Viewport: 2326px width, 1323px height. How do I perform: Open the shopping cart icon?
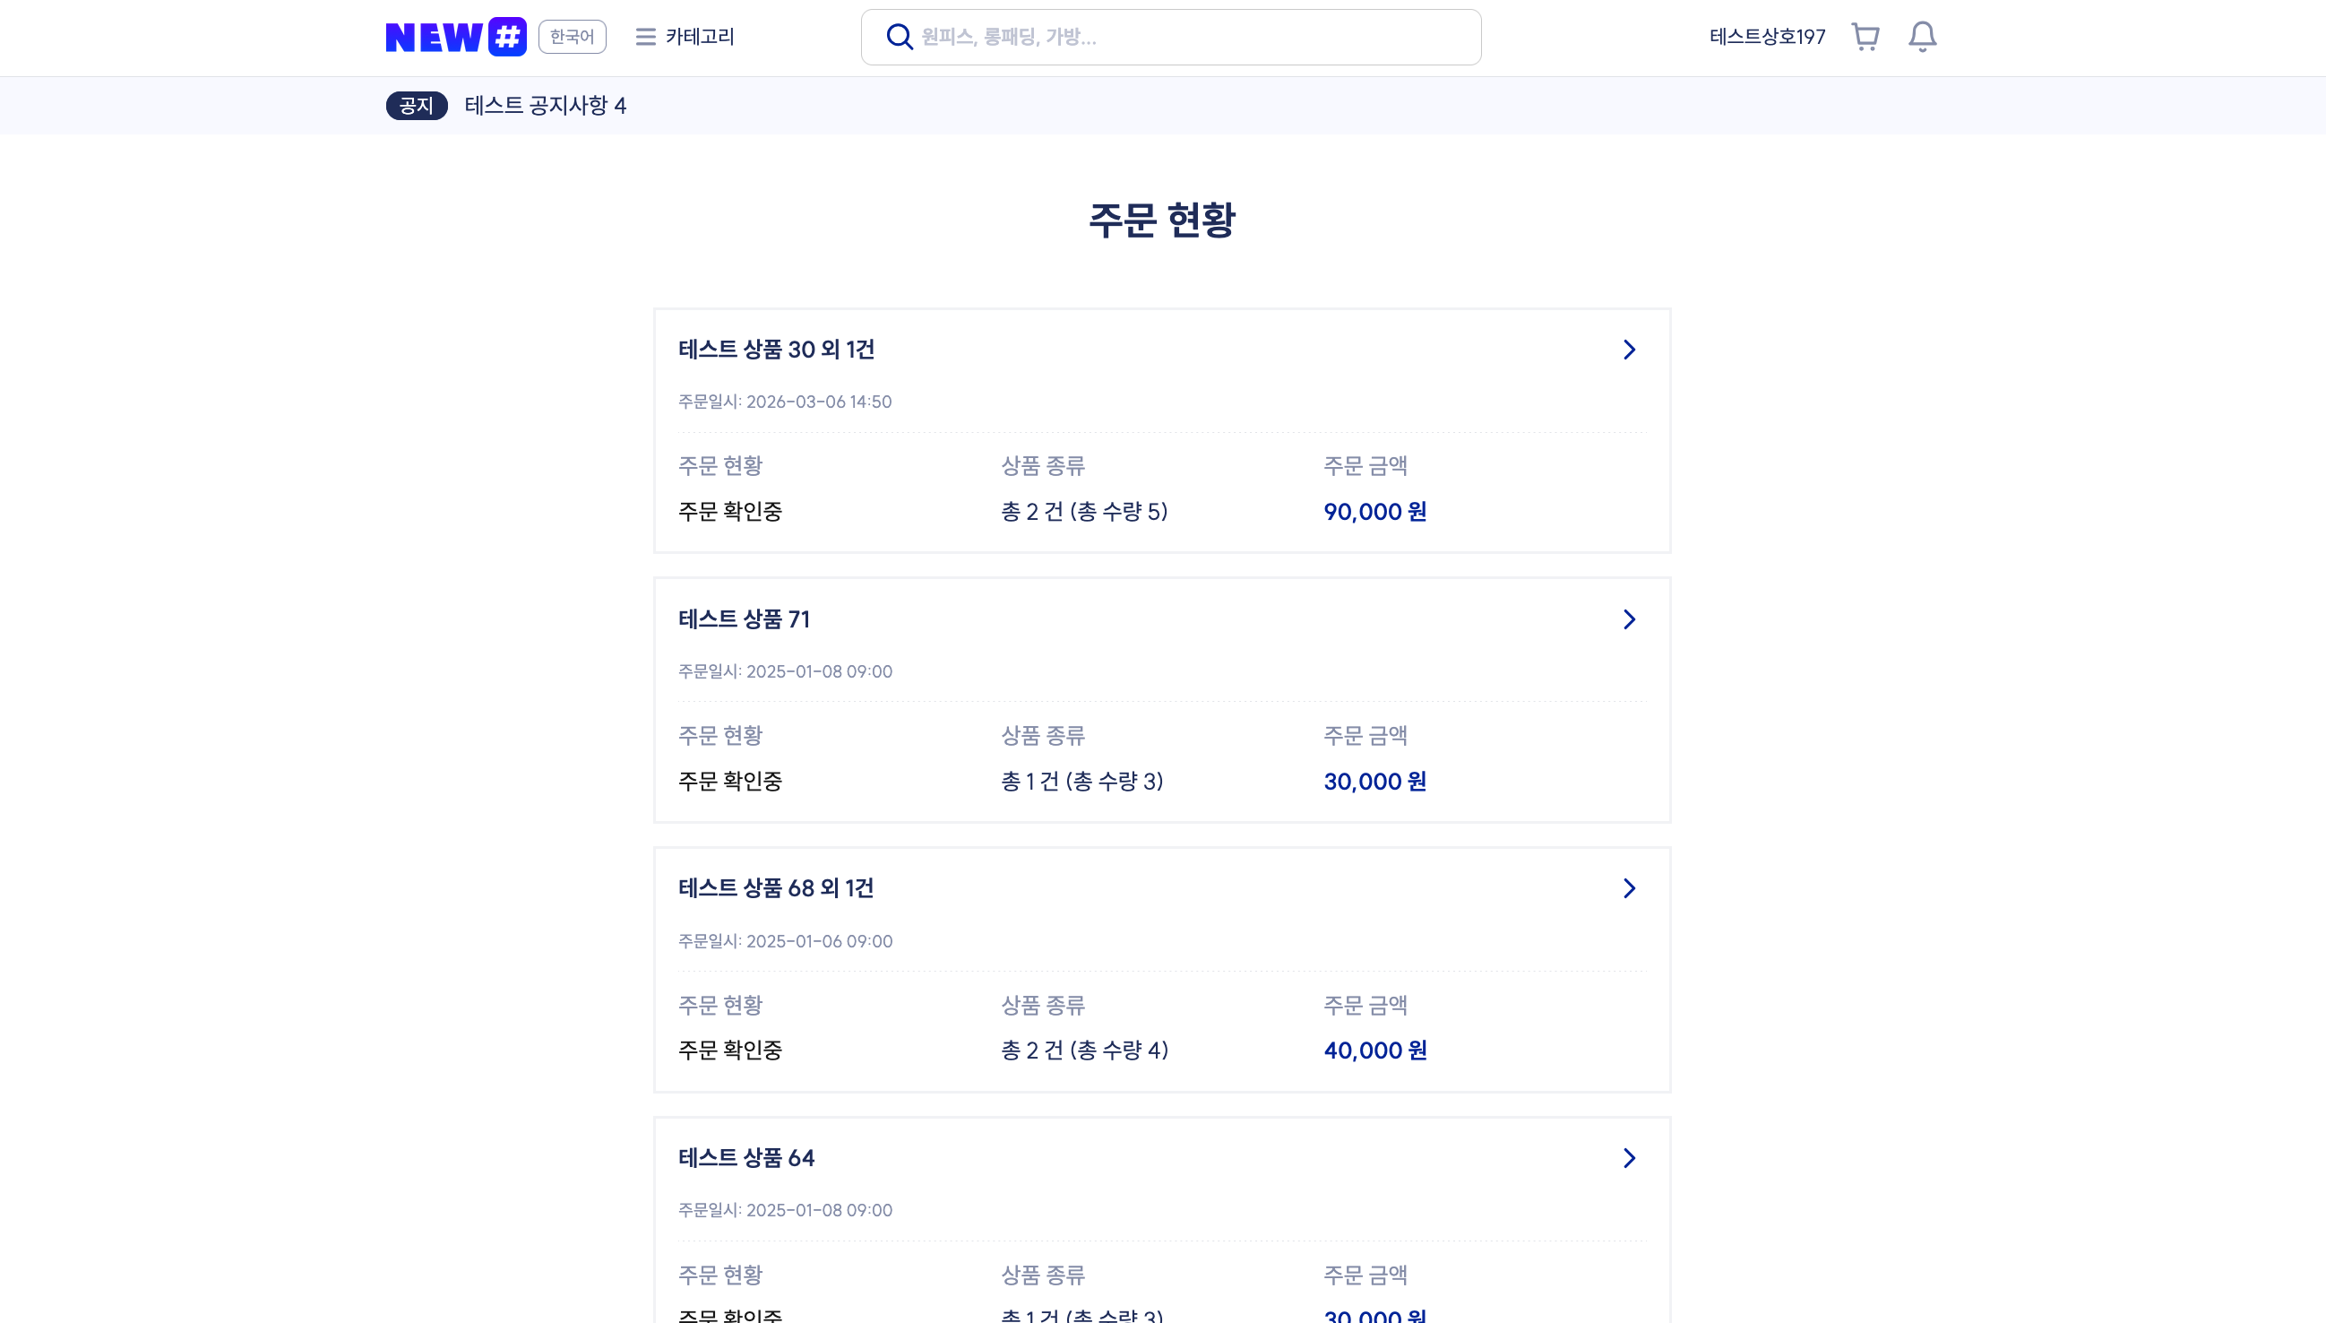(1865, 38)
